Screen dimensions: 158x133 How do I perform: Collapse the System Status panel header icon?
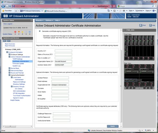(31, 20)
